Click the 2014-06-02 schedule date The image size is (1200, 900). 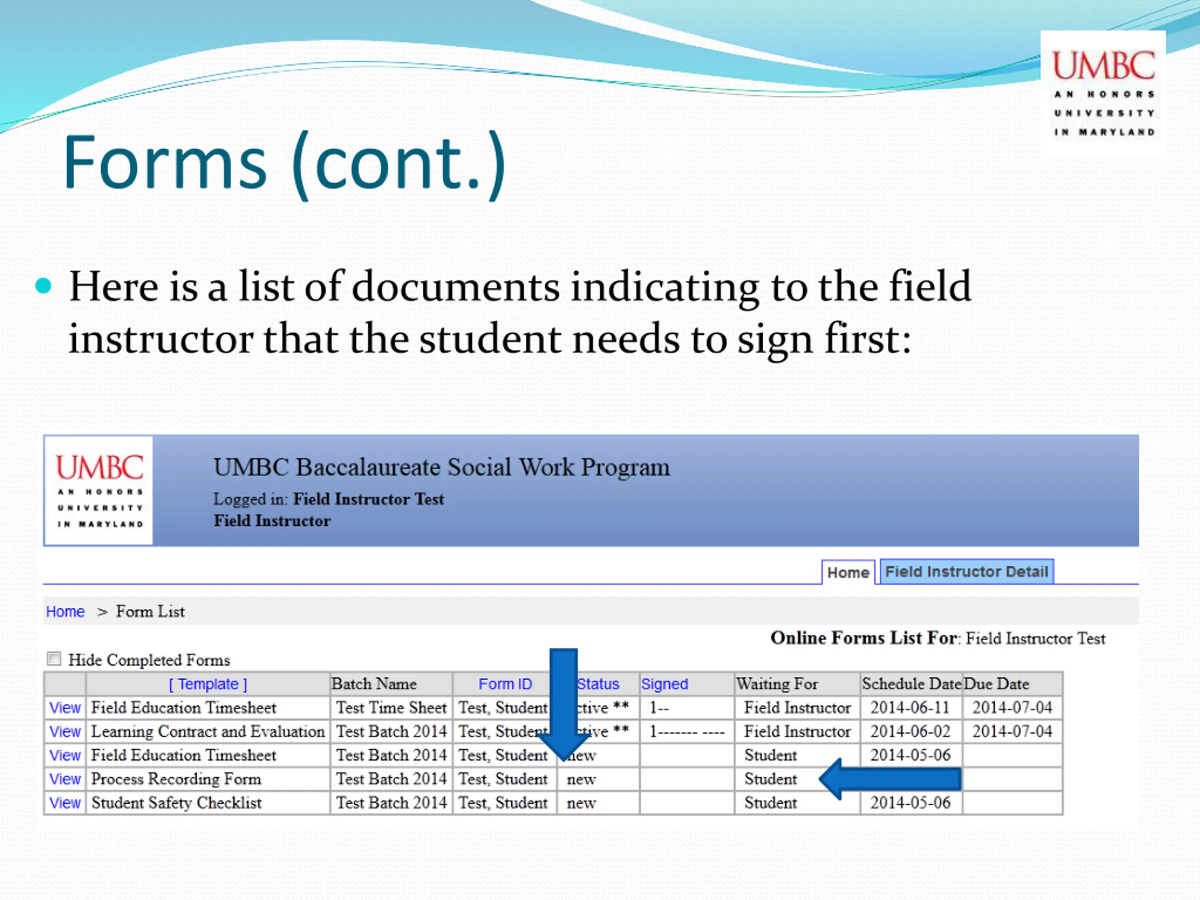pos(910,731)
